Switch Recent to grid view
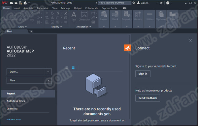The width and height of the screenshot is (198, 126). tap(73, 68)
